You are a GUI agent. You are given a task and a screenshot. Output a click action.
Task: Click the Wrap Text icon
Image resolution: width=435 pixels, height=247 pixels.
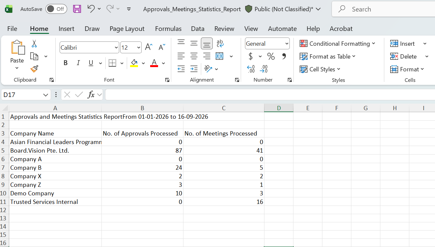(220, 43)
